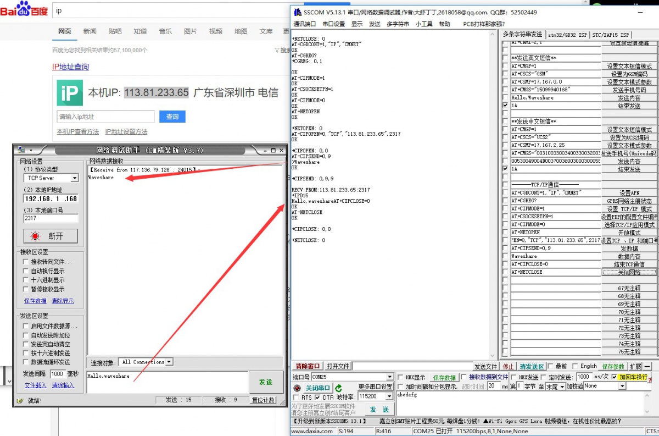
Task: Enable 自动换行显示 in network assistant
Action: coord(25,271)
